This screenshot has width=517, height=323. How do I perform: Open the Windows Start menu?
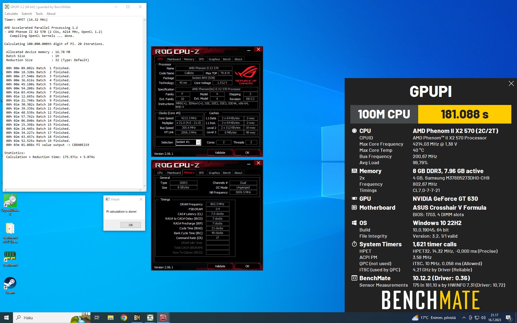pos(6,318)
